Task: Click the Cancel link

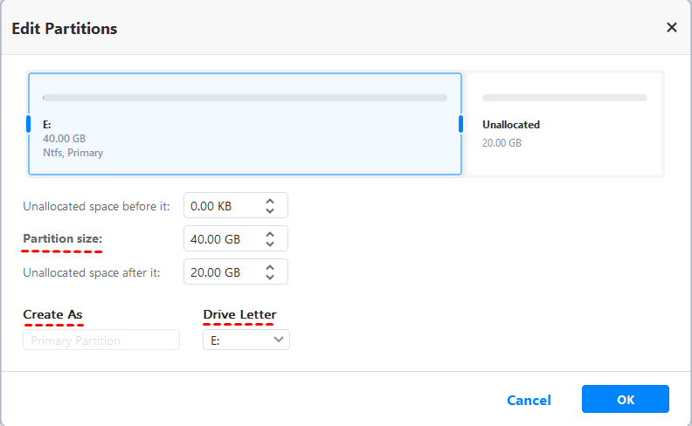Action: click(529, 400)
